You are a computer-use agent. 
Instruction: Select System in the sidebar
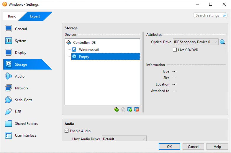(21, 41)
